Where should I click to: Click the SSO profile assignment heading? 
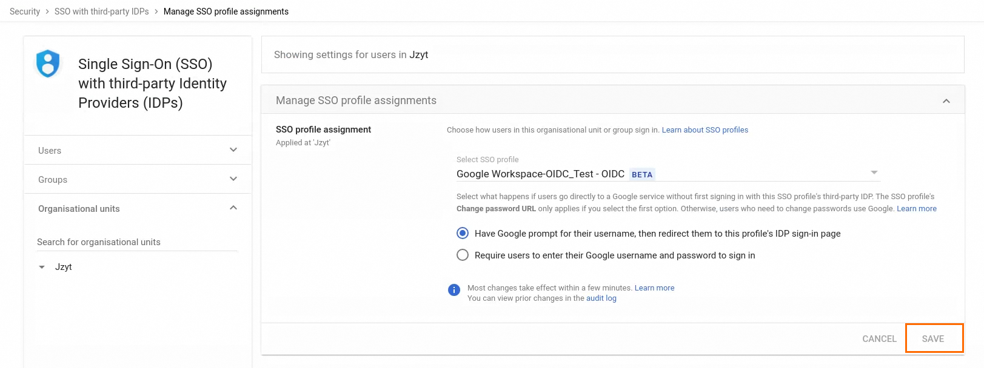323,130
